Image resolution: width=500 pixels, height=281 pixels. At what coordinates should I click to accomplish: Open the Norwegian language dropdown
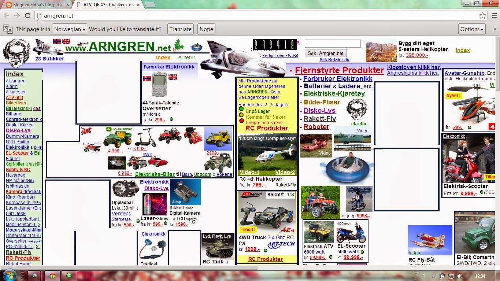(69, 29)
